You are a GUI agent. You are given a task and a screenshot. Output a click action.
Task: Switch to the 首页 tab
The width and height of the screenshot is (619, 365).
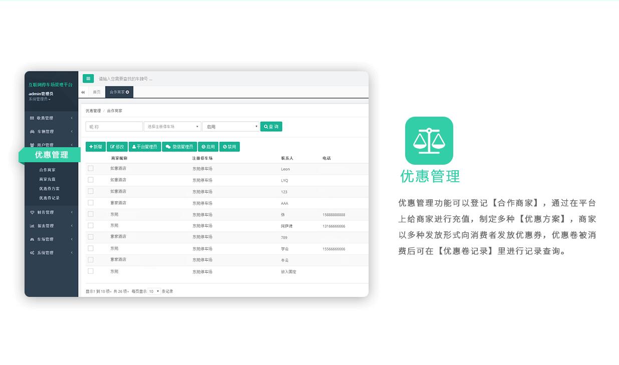coord(97,92)
